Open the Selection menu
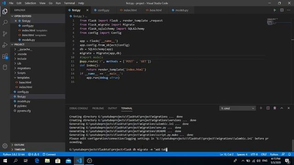294x165 pixels. tap(30, 3)
